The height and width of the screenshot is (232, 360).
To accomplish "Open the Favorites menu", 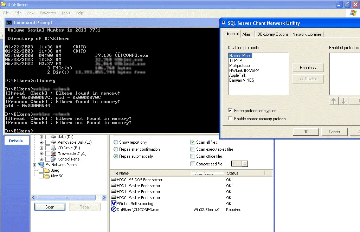I will (47, 13).
